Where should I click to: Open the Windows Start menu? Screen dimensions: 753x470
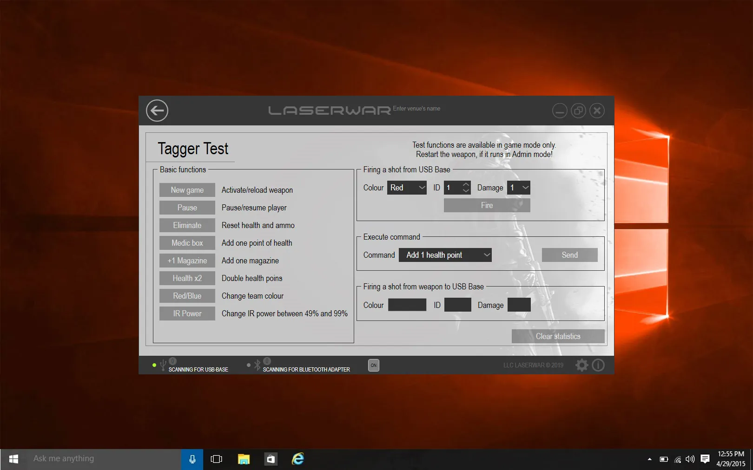13,459
